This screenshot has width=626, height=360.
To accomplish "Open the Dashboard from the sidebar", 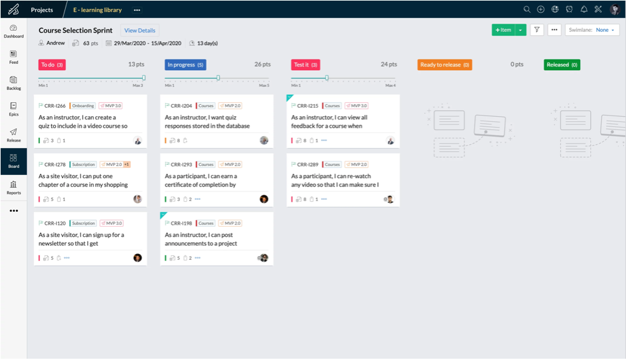I will coord(13,31).
